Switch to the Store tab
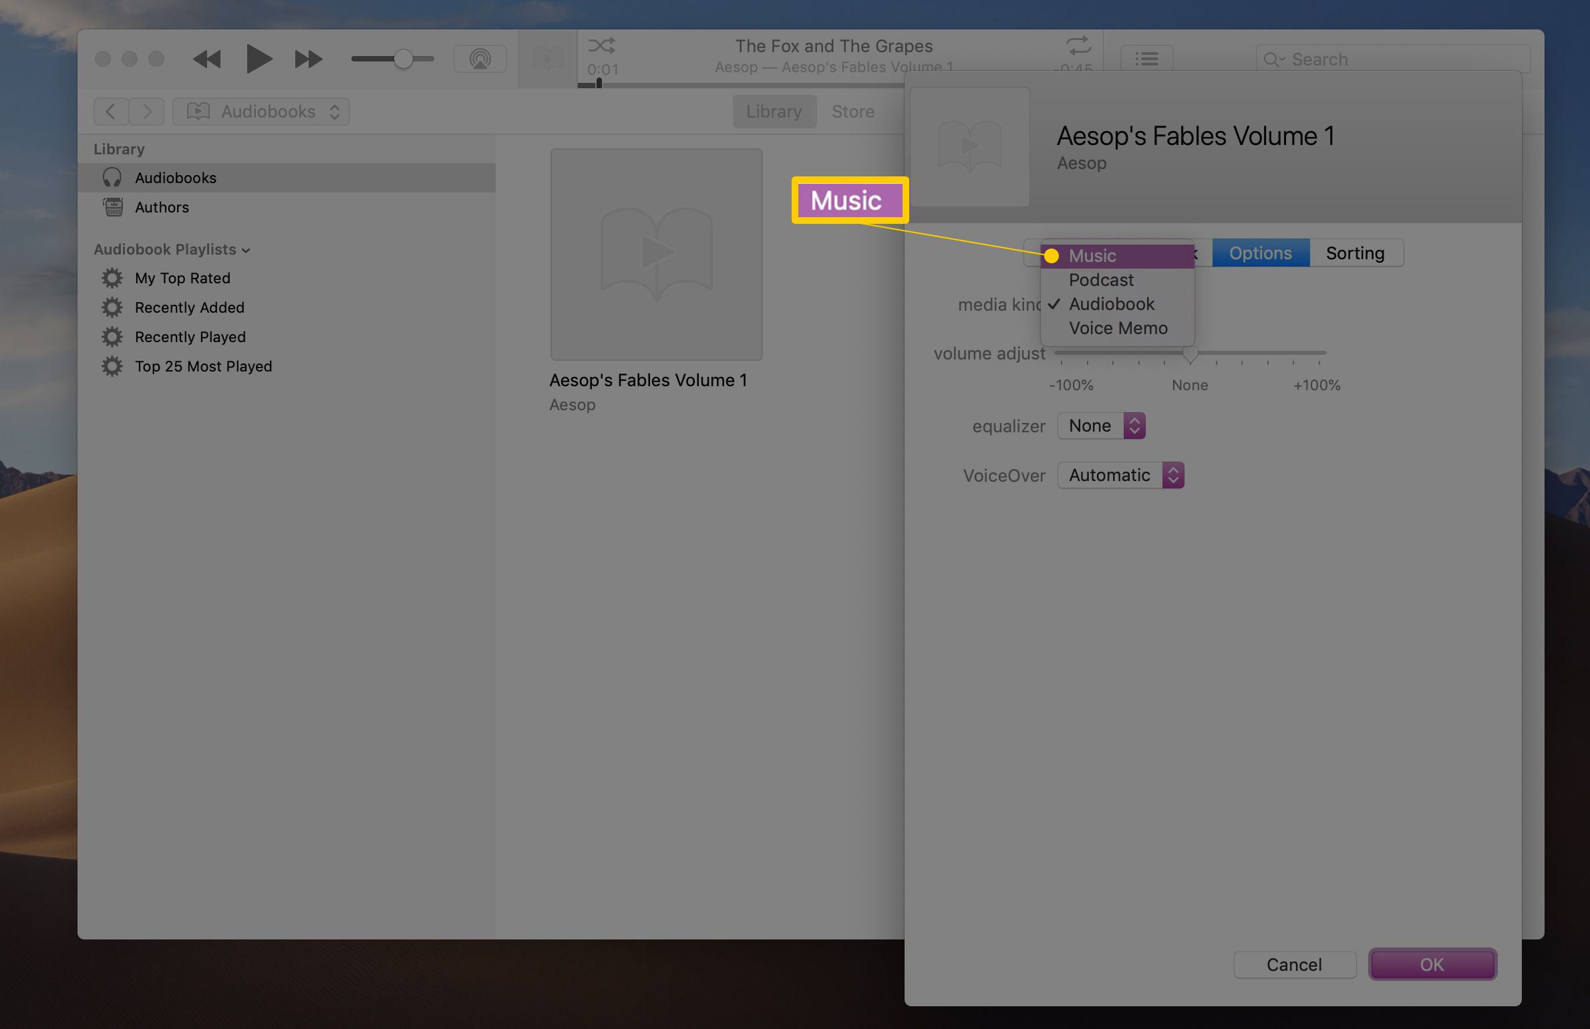 point(852,111)
